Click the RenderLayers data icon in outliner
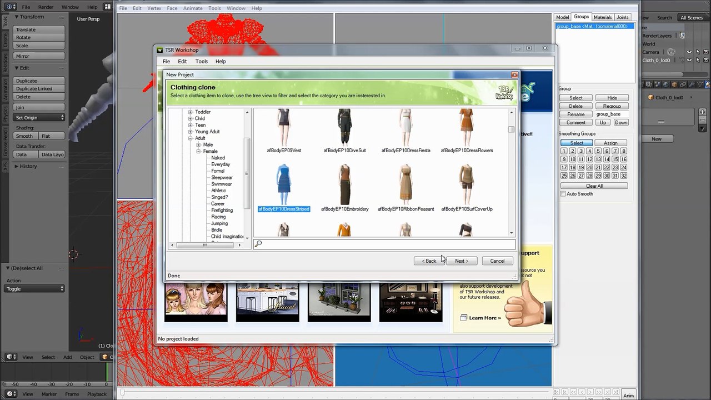 pyautogui.click(x=683, y=35)
